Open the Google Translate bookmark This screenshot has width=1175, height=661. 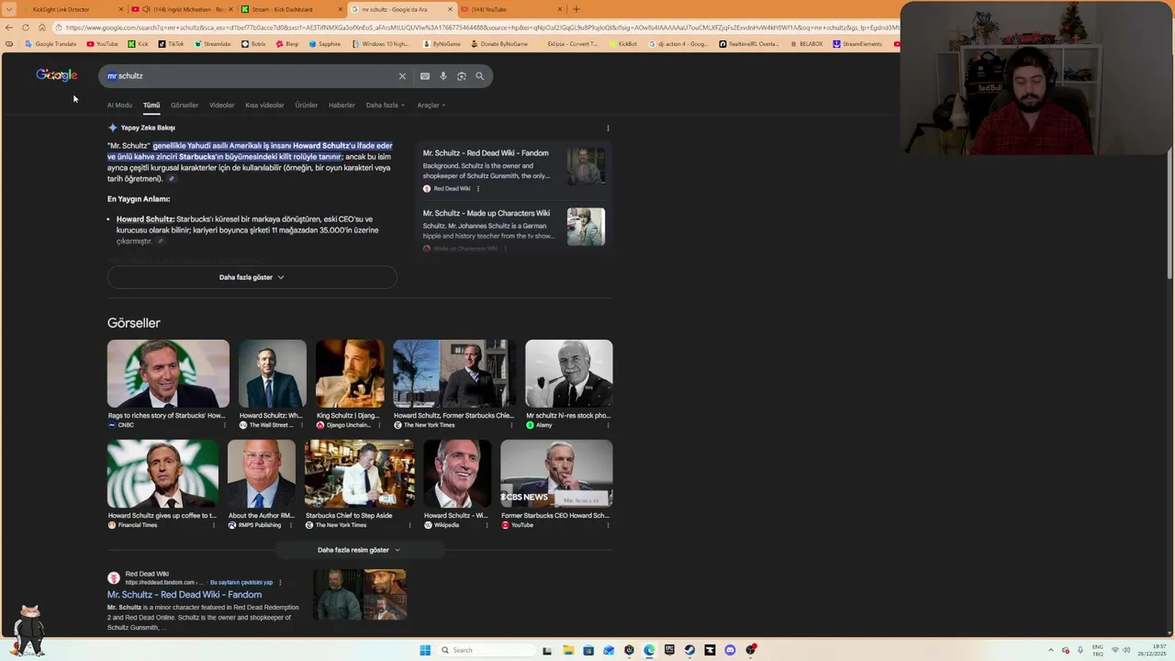[51, 44]
